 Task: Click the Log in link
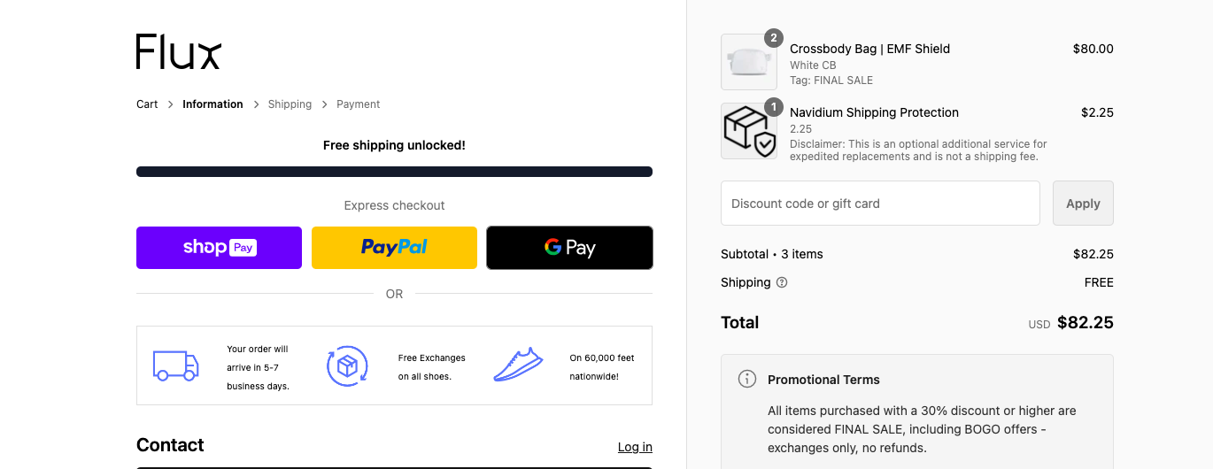[x=635, y=447]
